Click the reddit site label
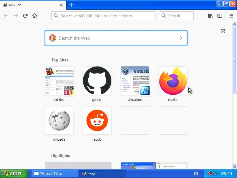The height and width of the screenshot is (178, 237). click(97, 139)
